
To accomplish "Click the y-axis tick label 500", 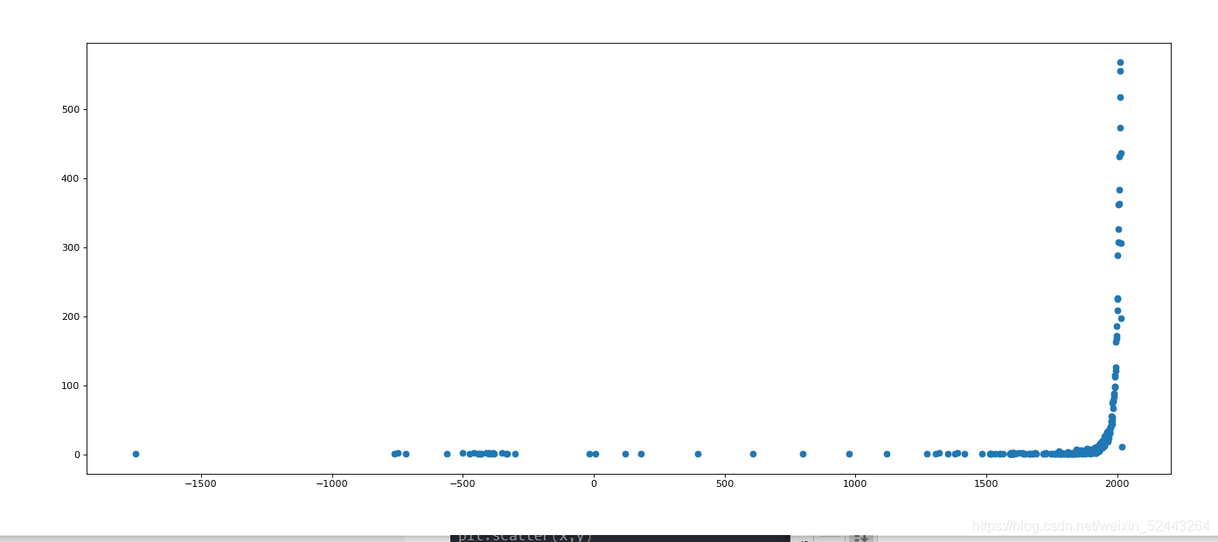I will [70, 109].
